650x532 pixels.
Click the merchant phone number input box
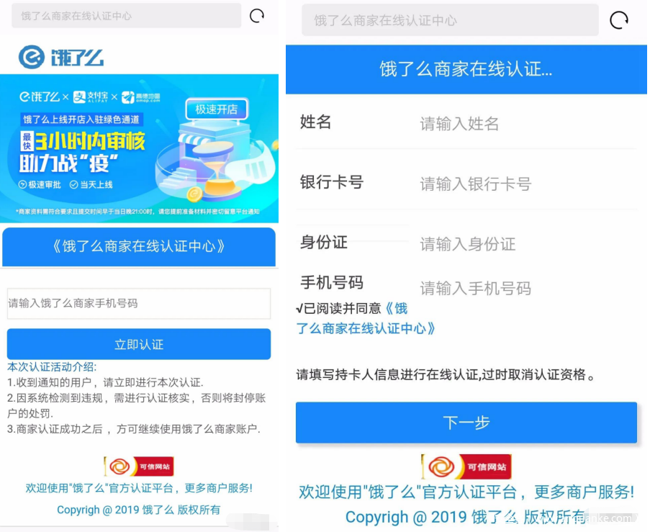click(x=139, y=304)
